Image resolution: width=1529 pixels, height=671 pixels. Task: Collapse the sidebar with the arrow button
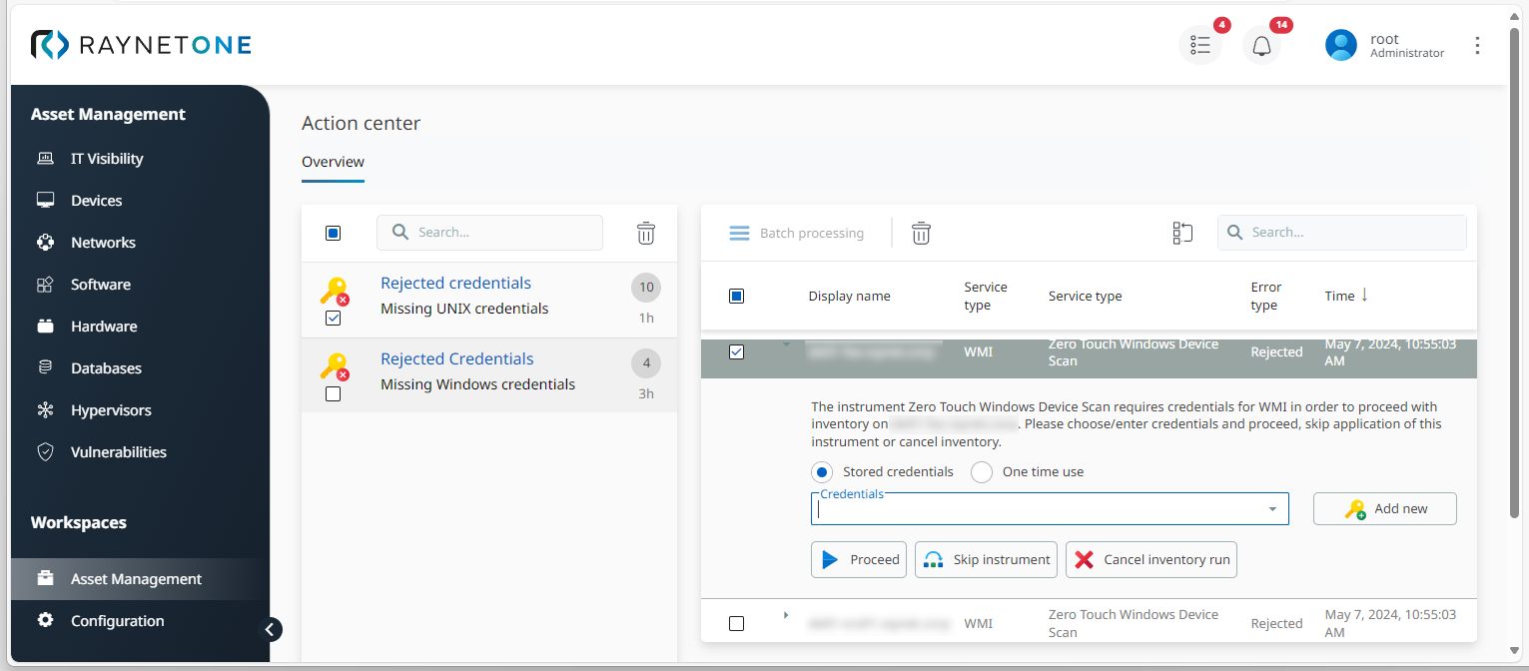[x=270, y=629]
